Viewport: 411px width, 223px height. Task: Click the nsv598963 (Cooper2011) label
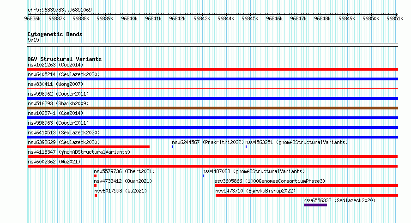click(x=58, y=123)
